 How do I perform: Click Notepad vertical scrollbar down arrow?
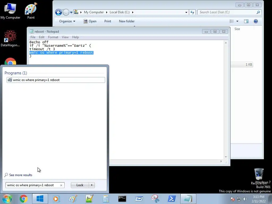pyautogui.click(x=226, y=157)
